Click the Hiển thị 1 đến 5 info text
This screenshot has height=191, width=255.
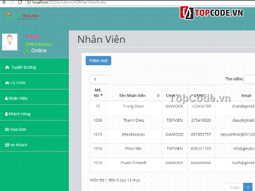115,180
